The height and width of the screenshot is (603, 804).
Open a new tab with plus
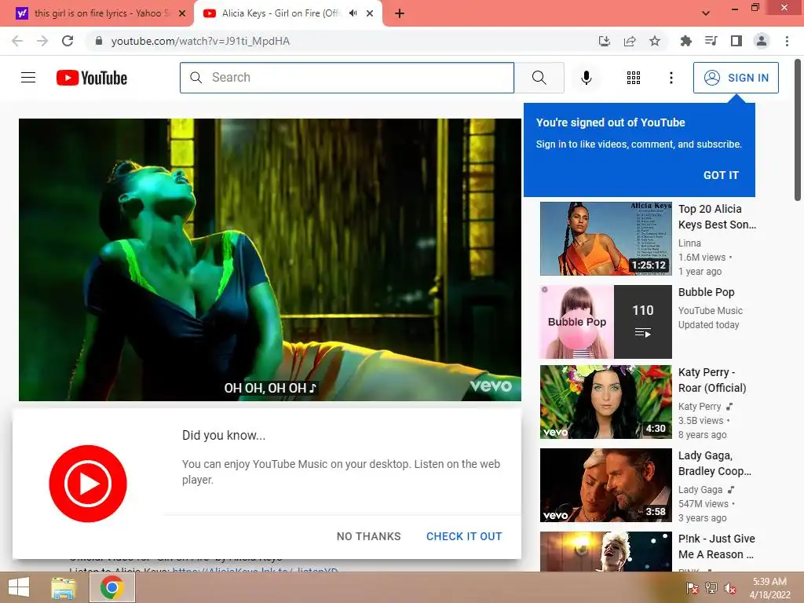coord(400,13)
